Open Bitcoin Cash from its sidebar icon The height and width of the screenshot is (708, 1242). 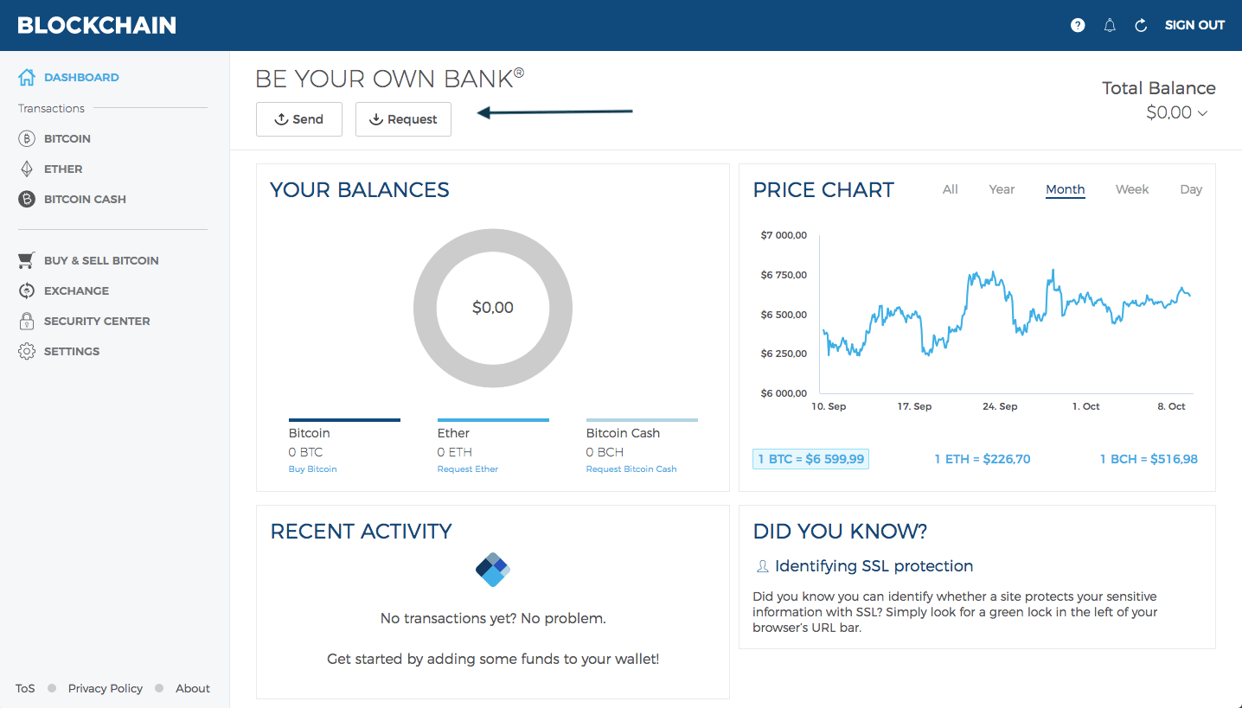tap(26, 199)
